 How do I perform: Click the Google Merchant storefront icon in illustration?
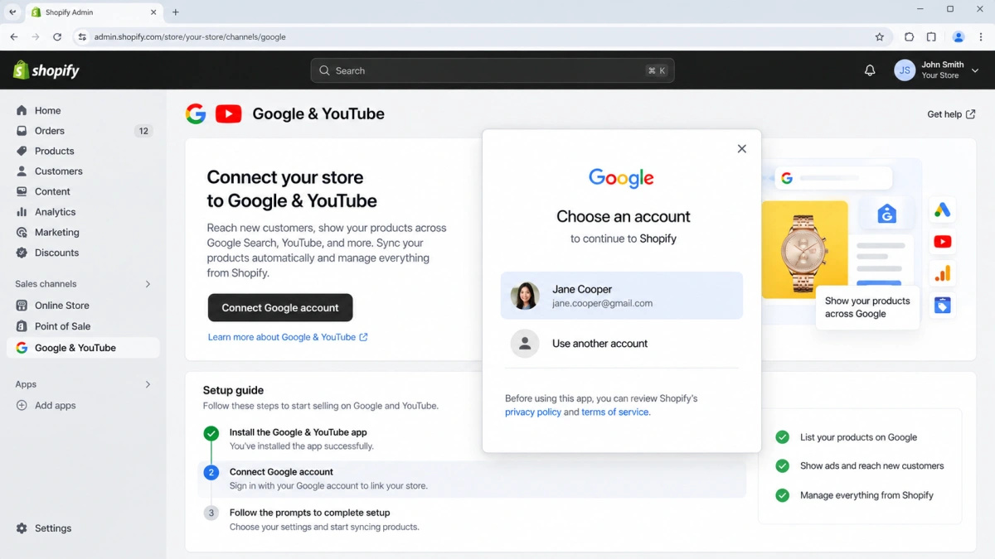point(886,214)
